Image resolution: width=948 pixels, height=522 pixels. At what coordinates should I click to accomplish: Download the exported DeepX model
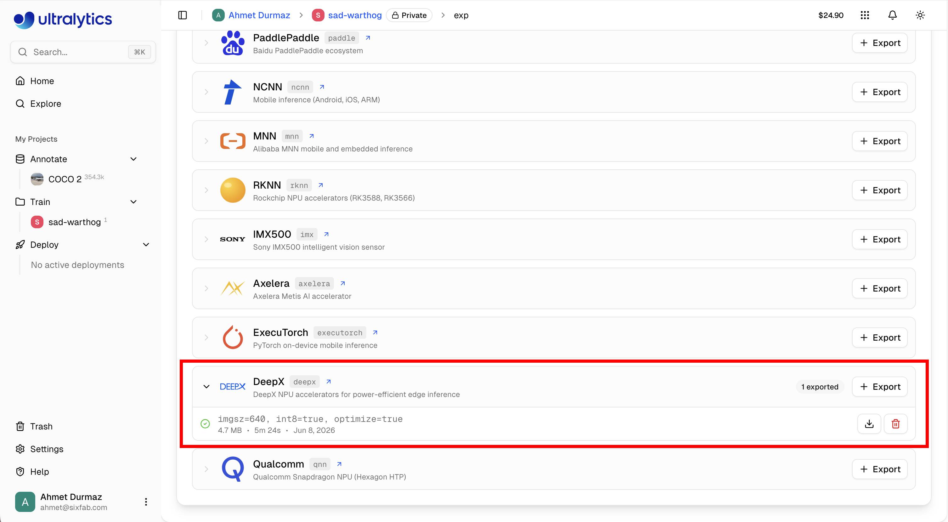point(869,424)
